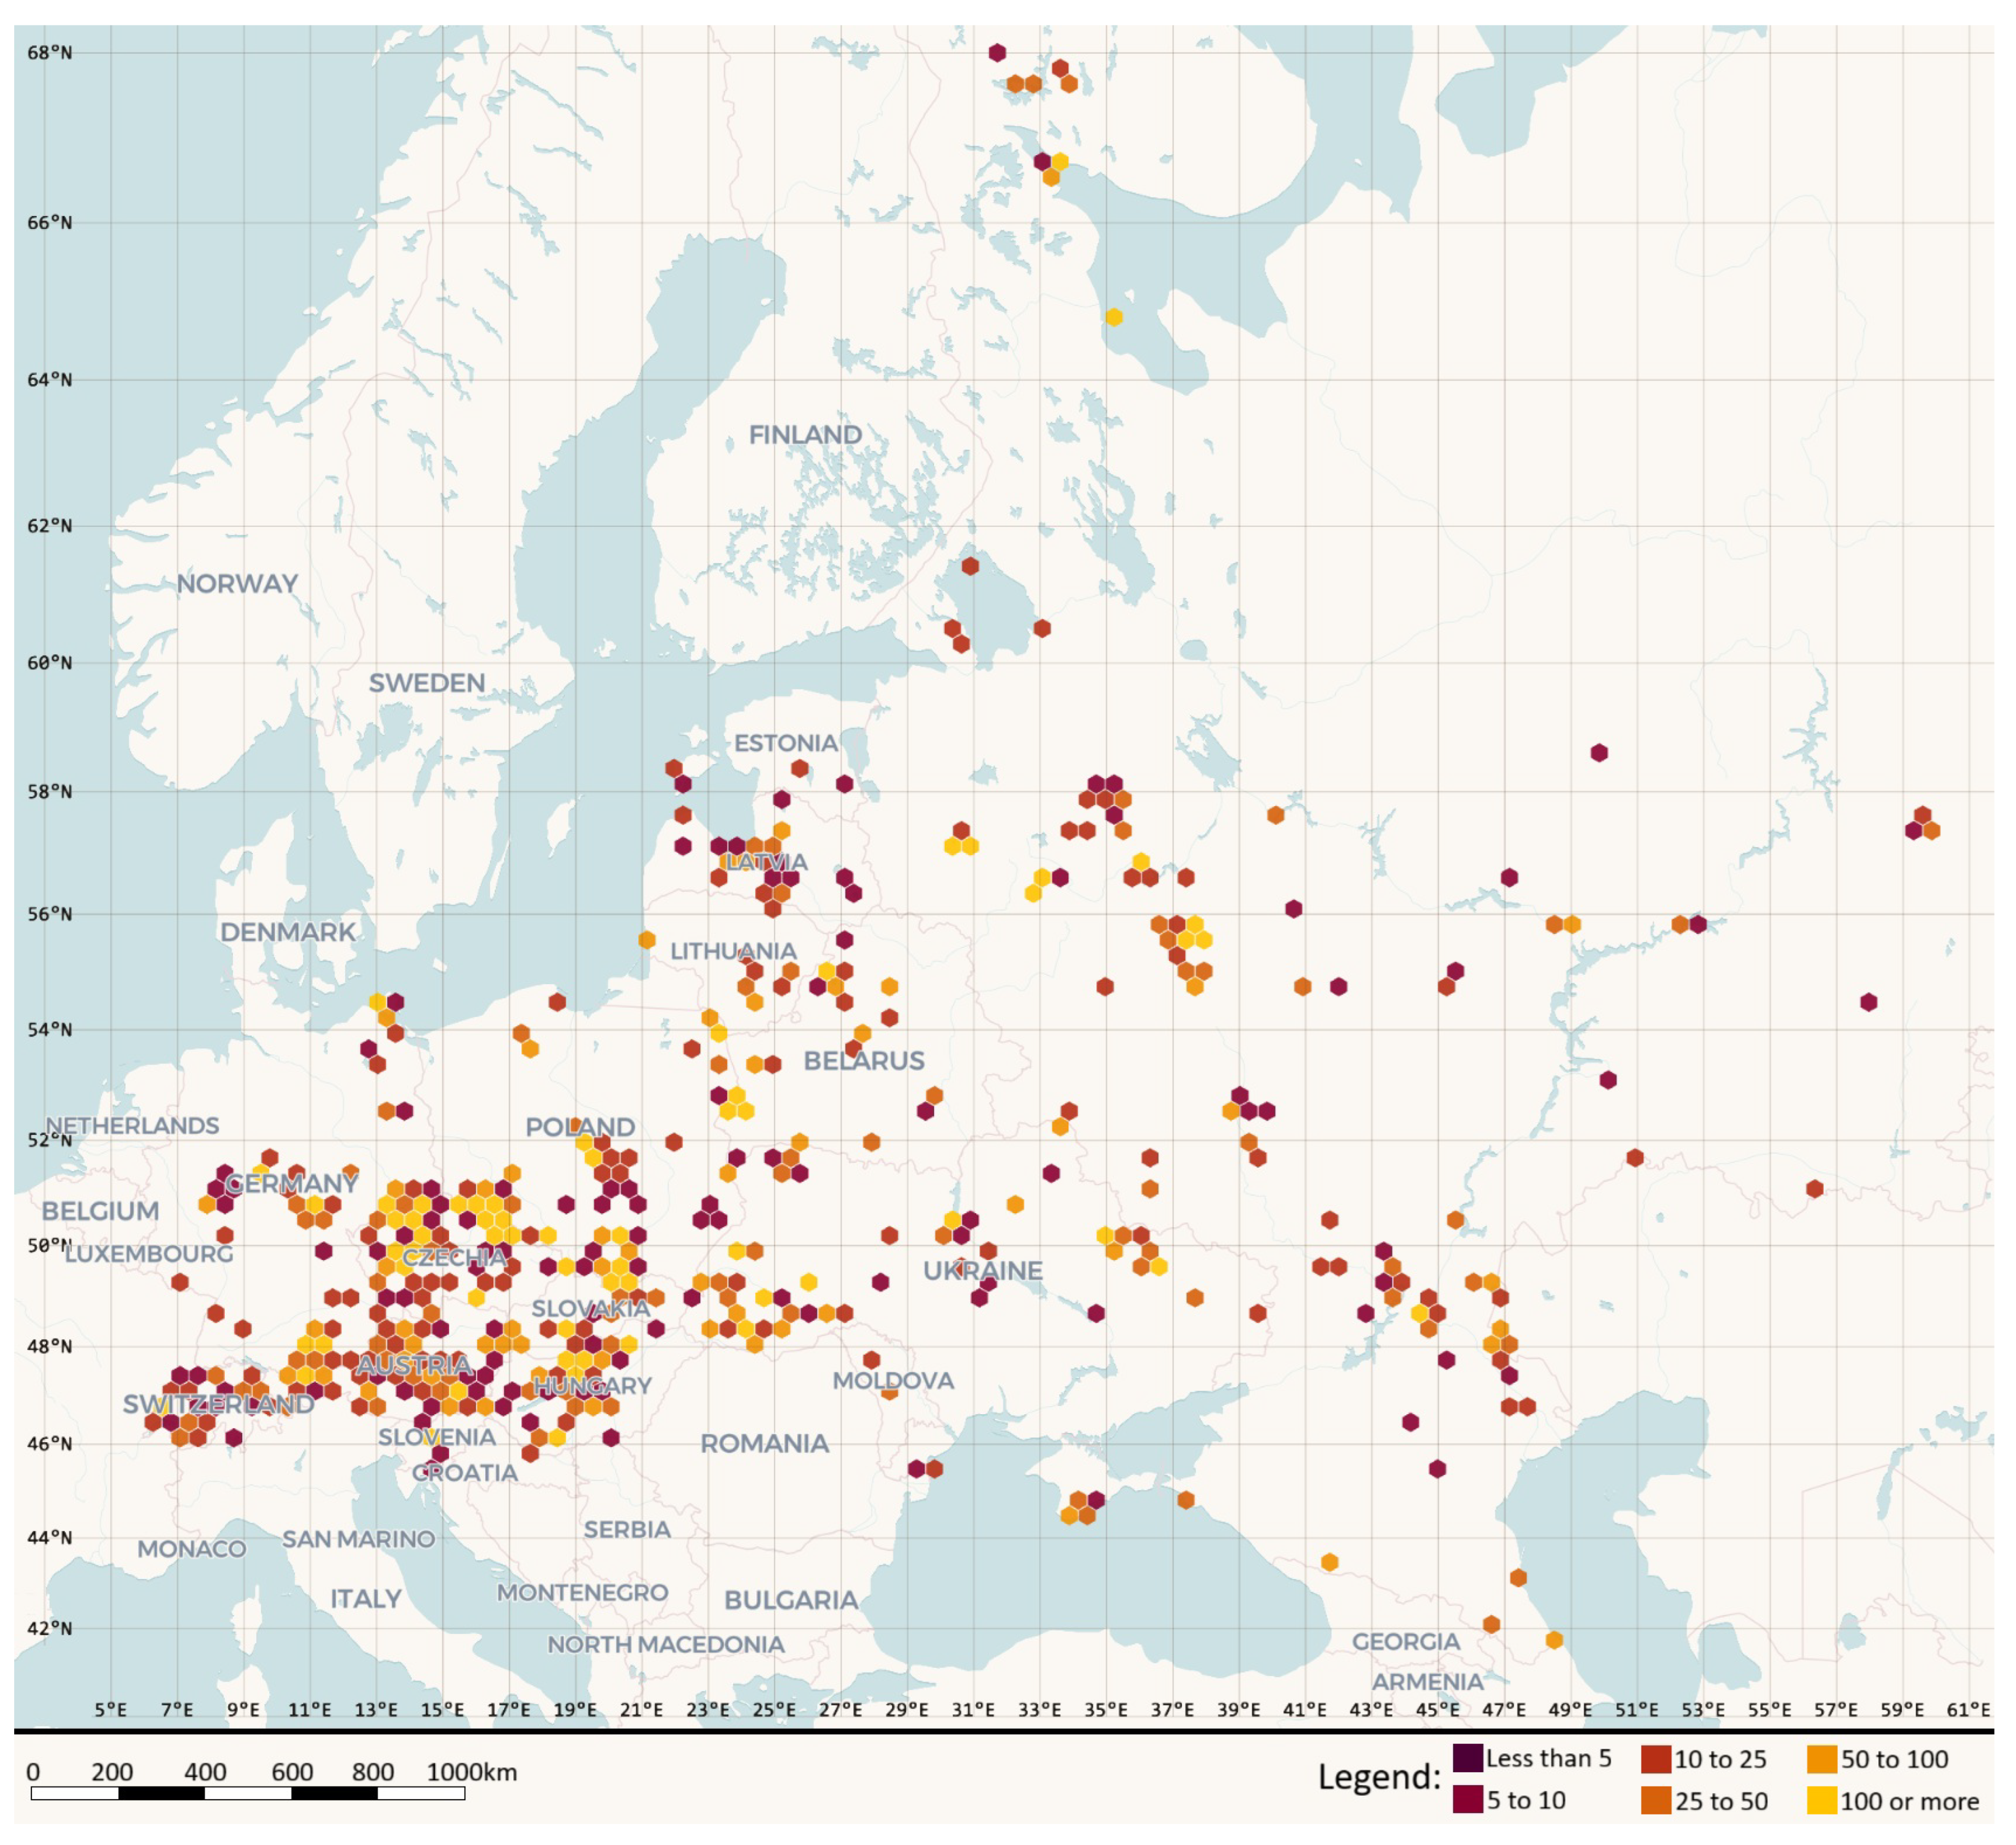Click the BELARUS country label
Screen dimensions: 2016x1845
pyautogui.click(x=864, y=1061)
